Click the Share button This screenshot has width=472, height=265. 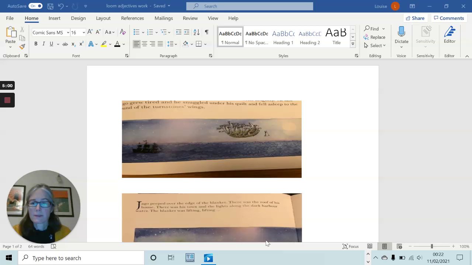tap(415, 18)
